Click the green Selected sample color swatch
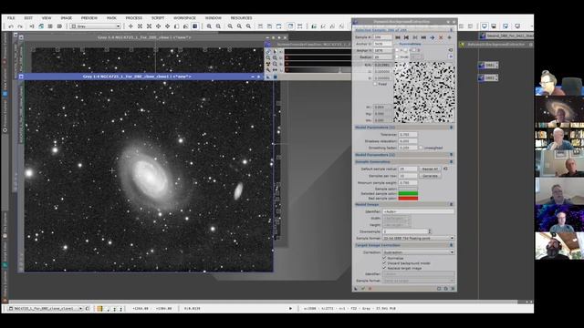 pyautogui.click(x=408, y=193)
